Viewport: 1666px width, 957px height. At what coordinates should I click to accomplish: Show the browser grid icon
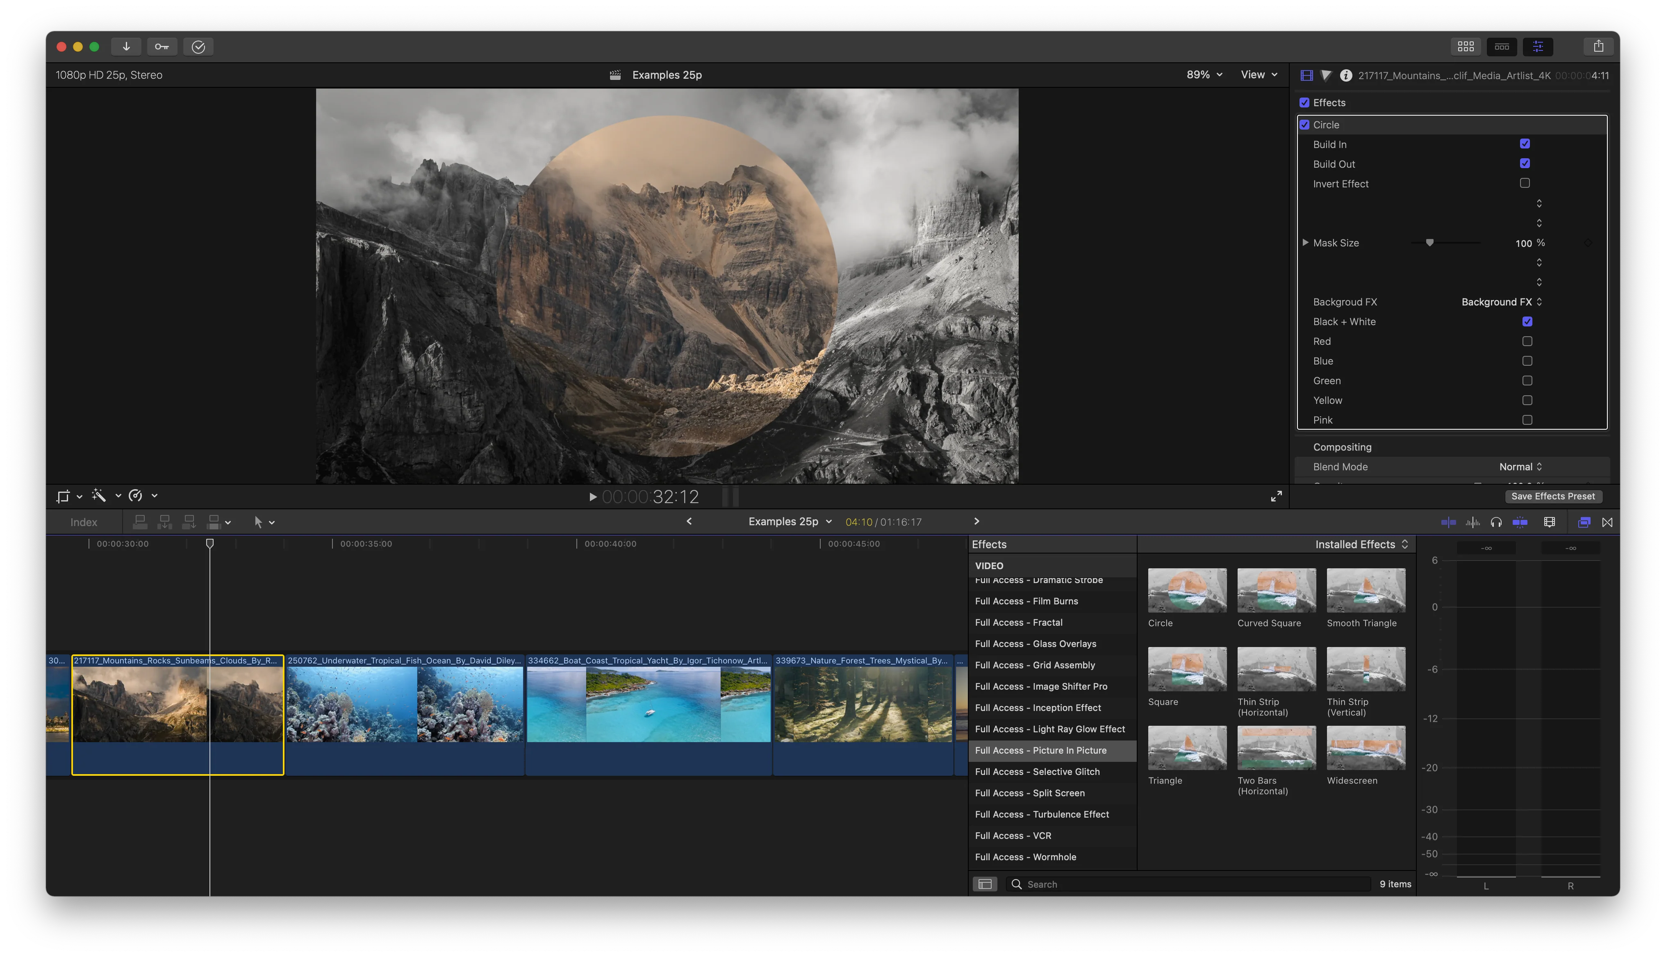click(1466, 47)
